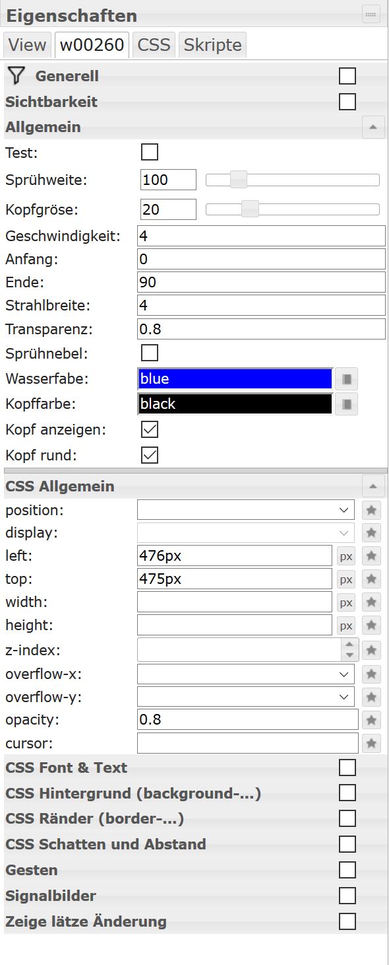Click the star icon next to position

372,511
